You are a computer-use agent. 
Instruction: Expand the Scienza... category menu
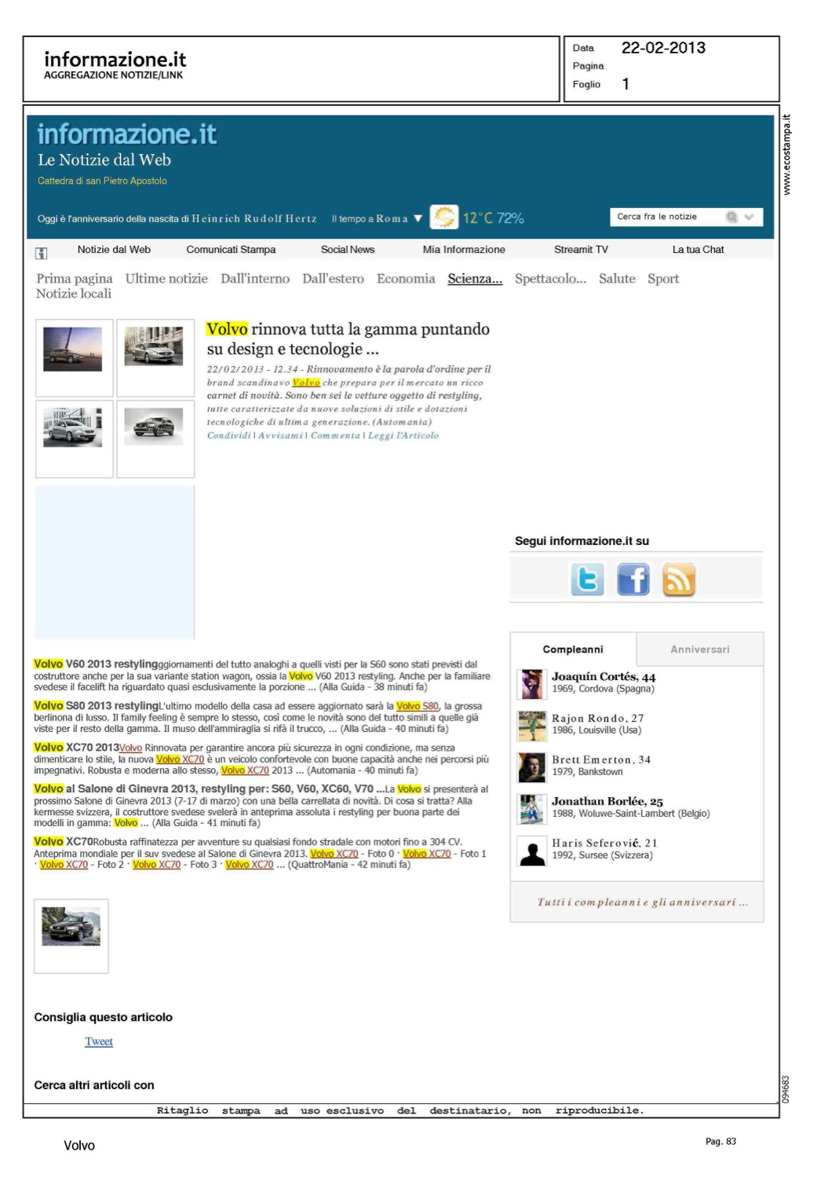point(475,279)
